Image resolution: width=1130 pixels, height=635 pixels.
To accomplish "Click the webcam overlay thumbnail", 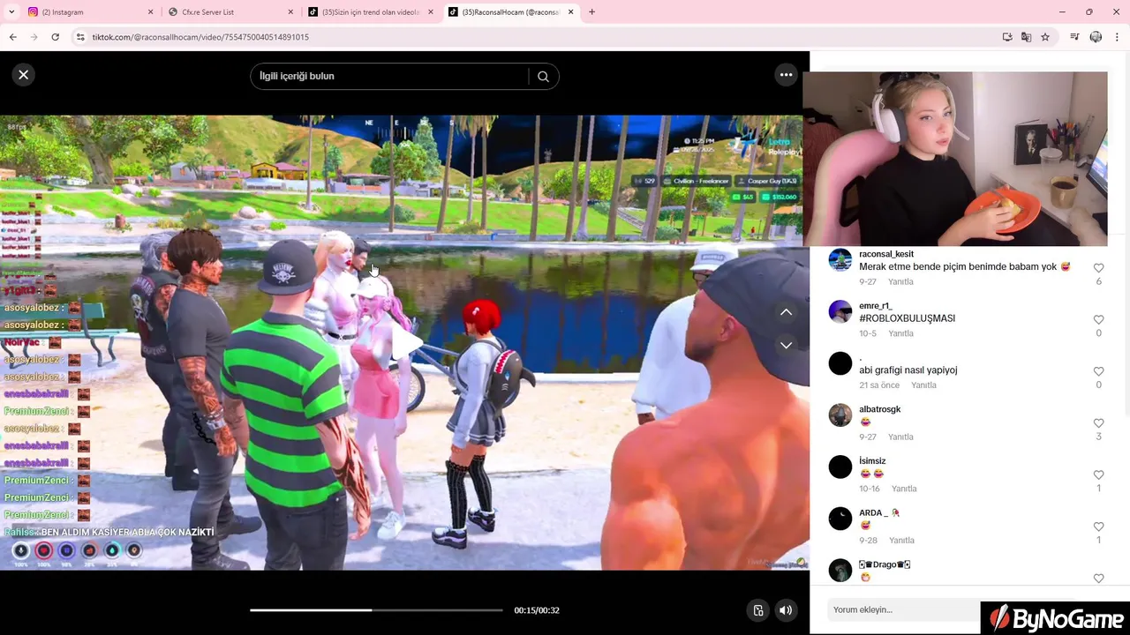I will pyautogui.click(x=955, y=159).
